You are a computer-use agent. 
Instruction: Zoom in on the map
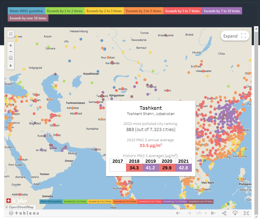tap(11, 46)
